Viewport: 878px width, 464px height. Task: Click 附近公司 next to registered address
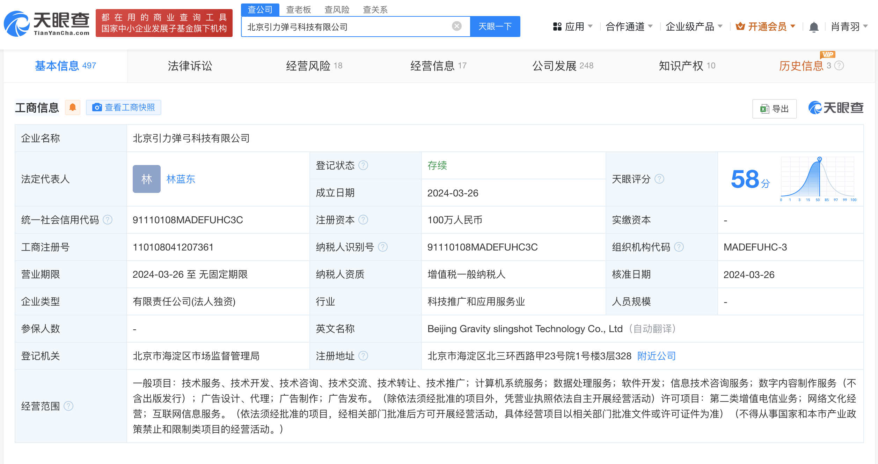(x=656, y=356)
